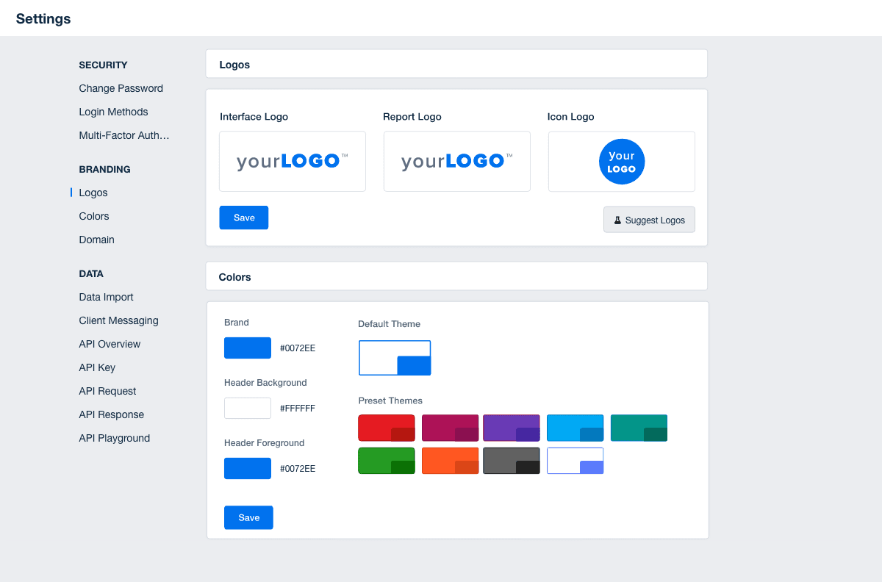
Task: Navigate to Data Import
Action: [x=106, y=297]
